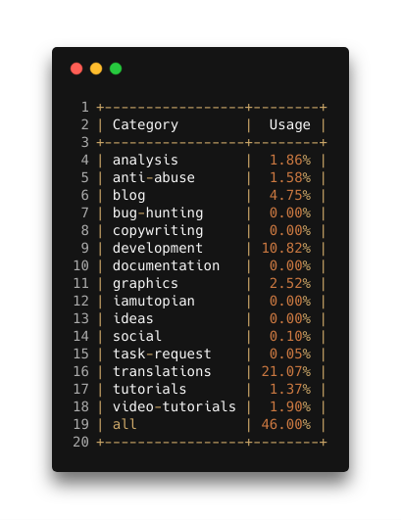The height and width of the screenshot is (520, 401).
Task: Click the all total value 46.00%
Action: [286, 424]
